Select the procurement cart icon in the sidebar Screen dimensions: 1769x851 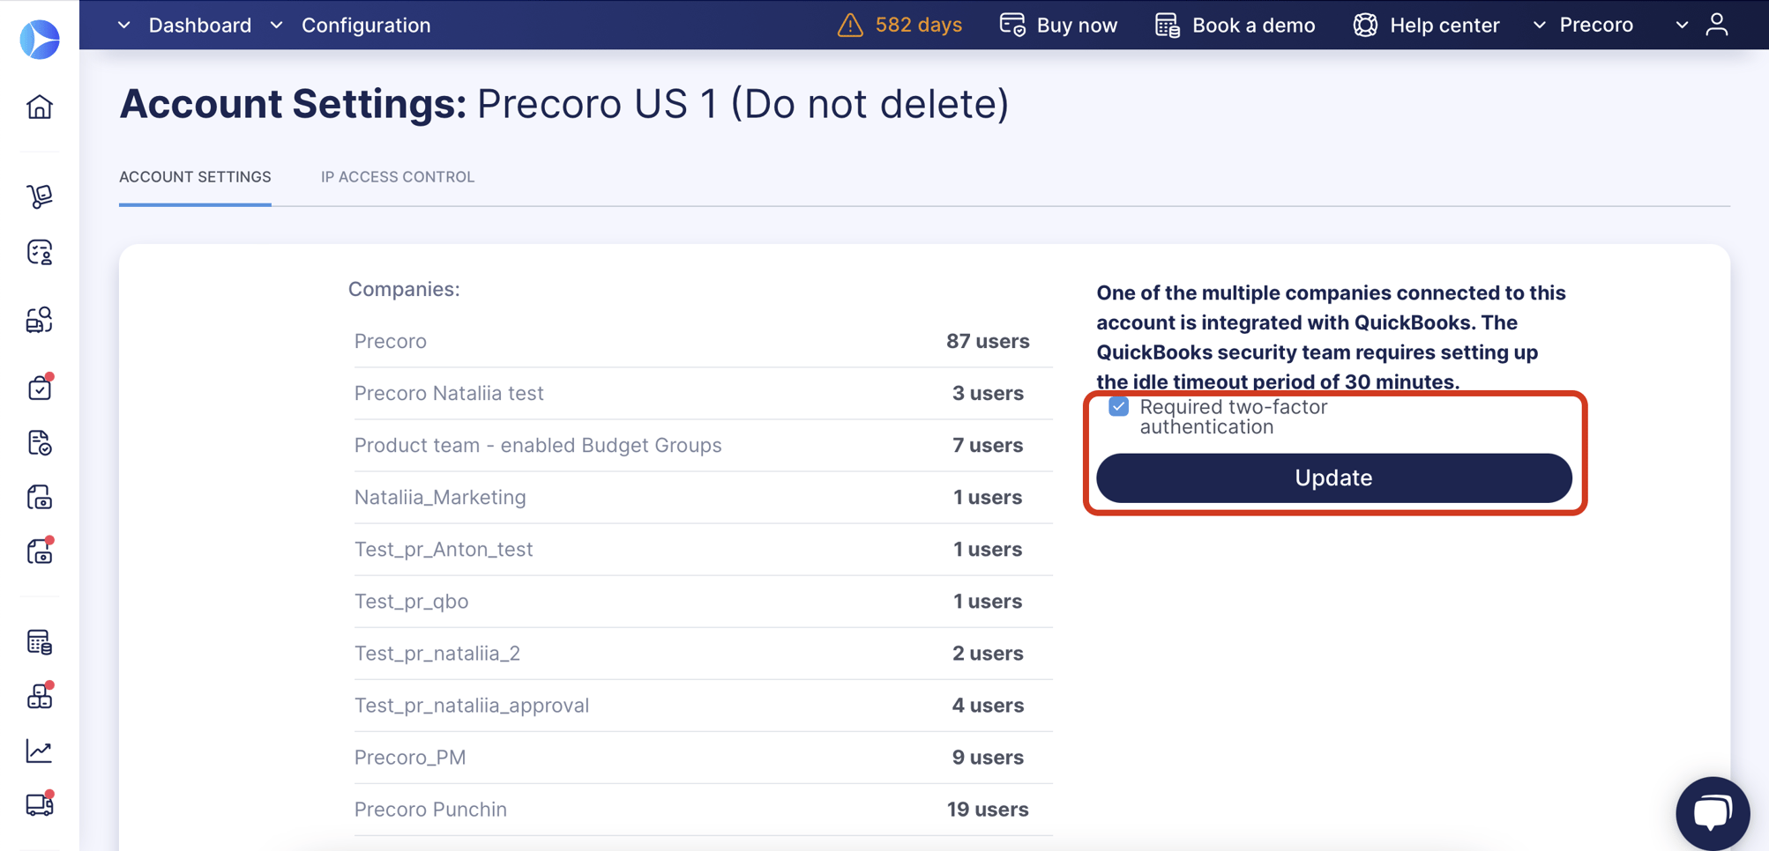point(40,196)
